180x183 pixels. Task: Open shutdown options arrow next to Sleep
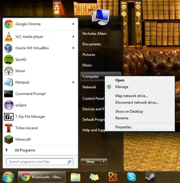coord(104,162)
